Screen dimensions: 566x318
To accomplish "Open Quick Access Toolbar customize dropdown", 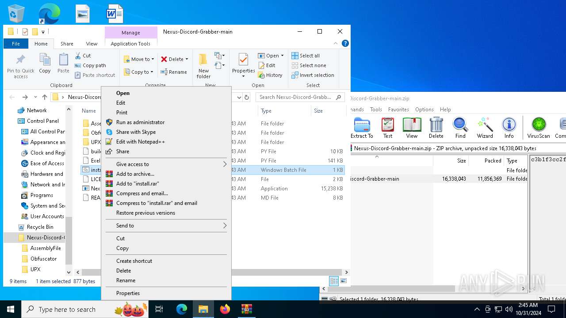I will tap(43, 32).
